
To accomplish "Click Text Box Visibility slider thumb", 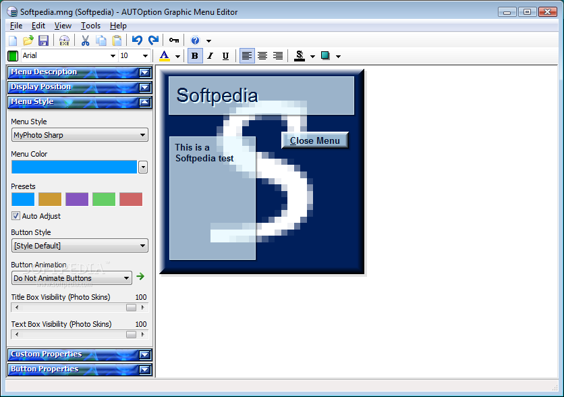I will 132,335.
